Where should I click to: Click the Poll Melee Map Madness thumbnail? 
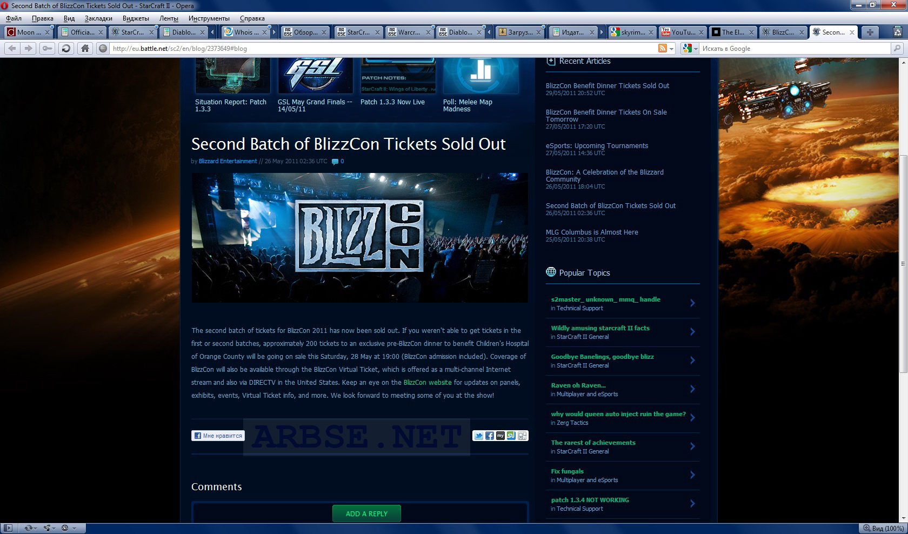(481, 76)
